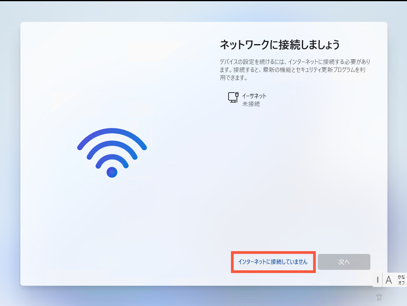
Task: Click the large Wi-Fi signal illustration
Action: pos(112,153)
